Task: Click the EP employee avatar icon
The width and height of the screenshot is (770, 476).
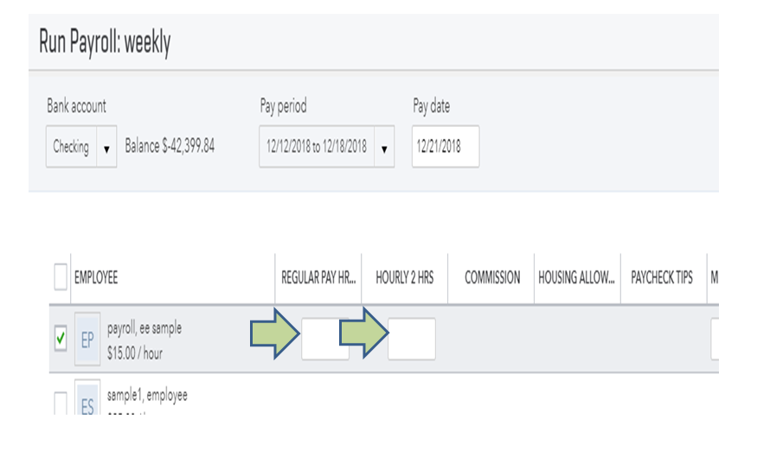Action: pos(87,340)
